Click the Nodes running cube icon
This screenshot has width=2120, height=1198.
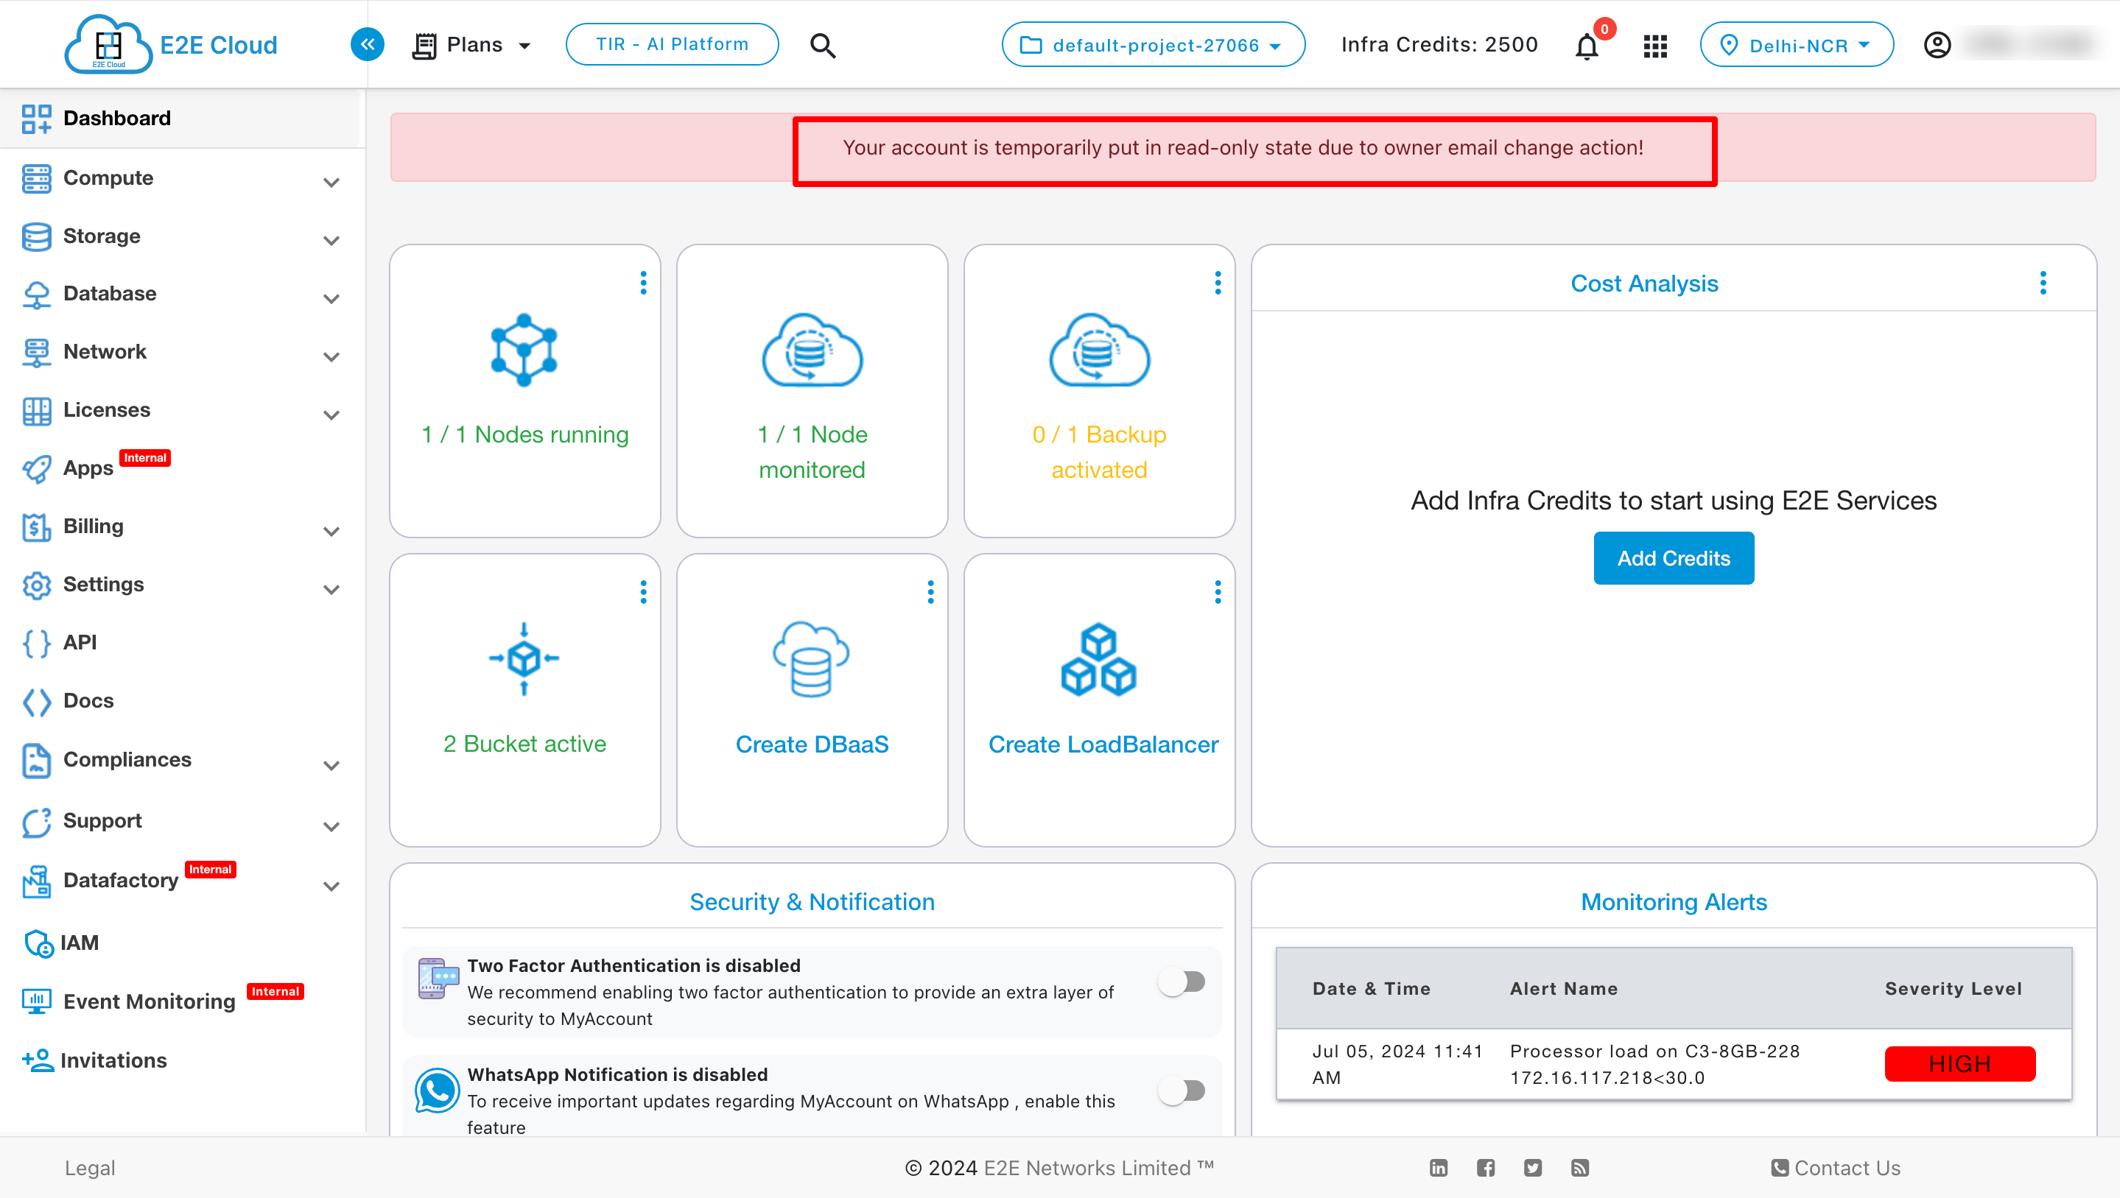524,350
